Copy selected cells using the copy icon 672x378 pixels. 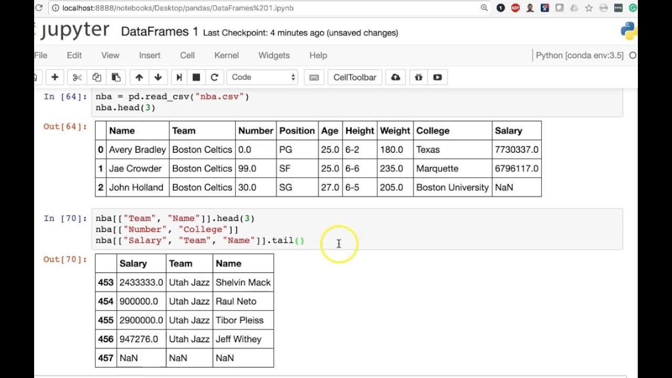click(97, 77)
